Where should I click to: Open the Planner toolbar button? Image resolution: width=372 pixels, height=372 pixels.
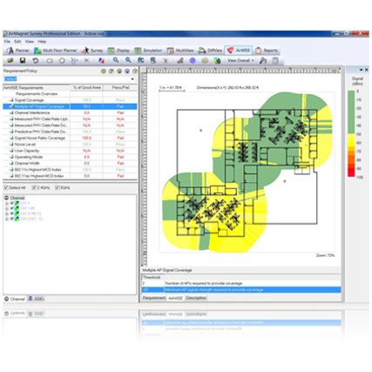click(x=18, y=51)
